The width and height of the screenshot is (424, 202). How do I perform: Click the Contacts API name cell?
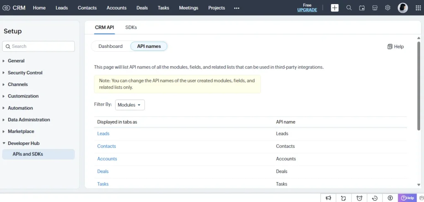point(285,146)
